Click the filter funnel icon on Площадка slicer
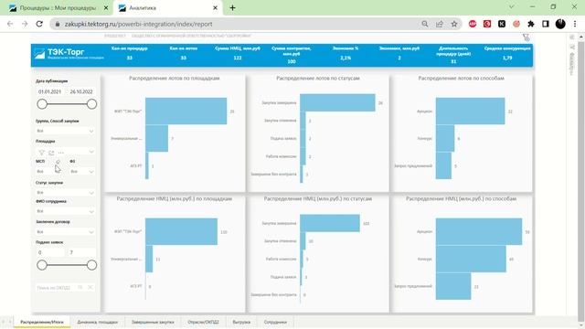The height and width of the screenshot is (329, 585). click(x=41, y=153)
